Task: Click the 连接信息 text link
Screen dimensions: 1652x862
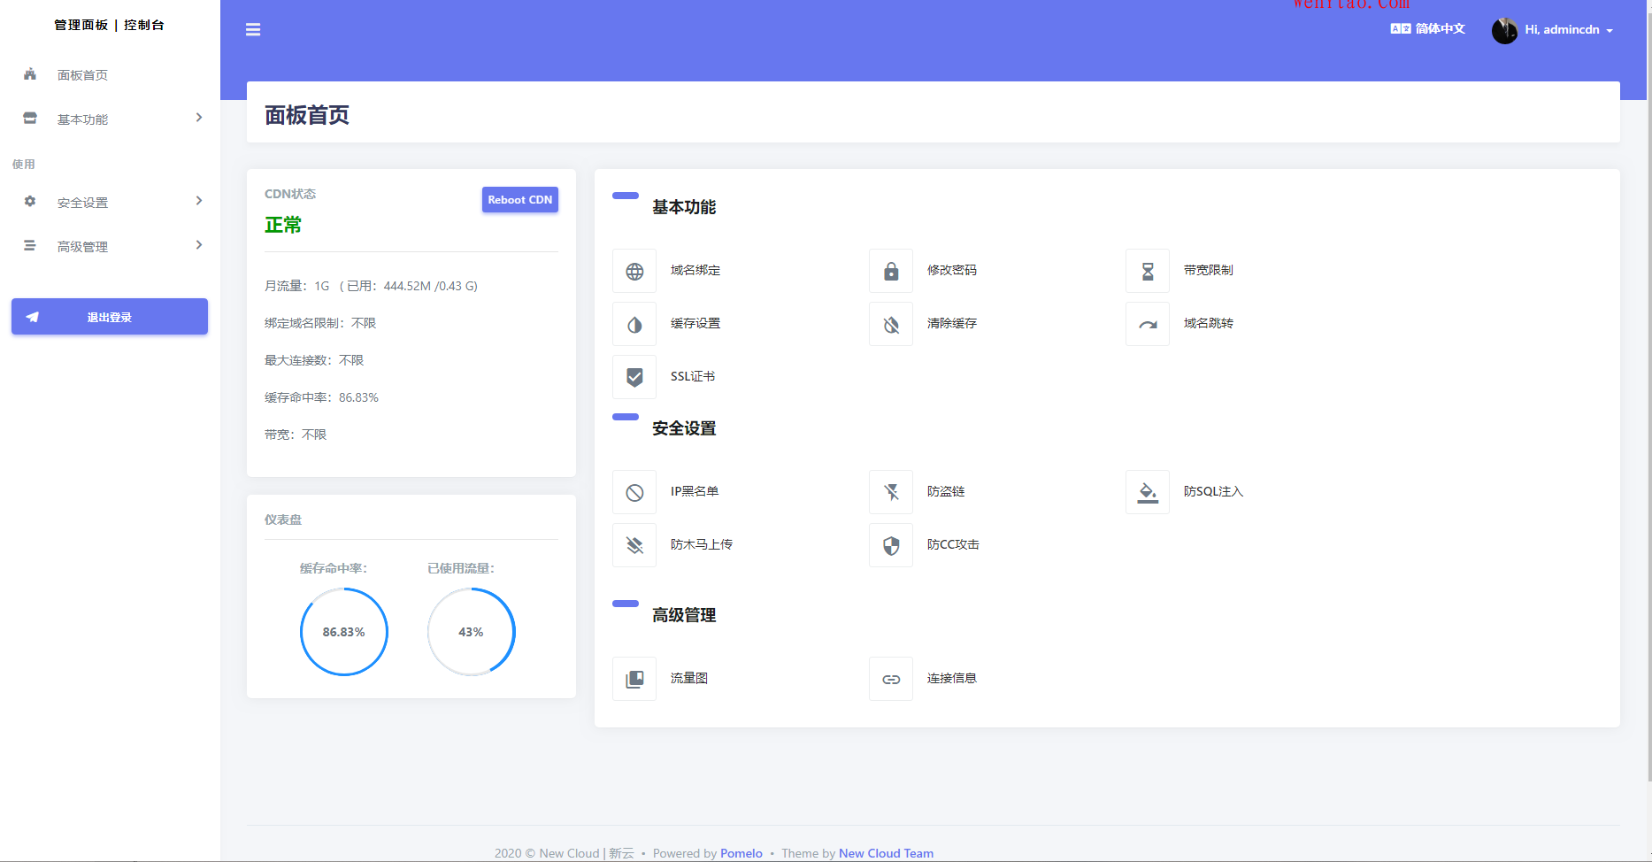Action: pos(952,679)
